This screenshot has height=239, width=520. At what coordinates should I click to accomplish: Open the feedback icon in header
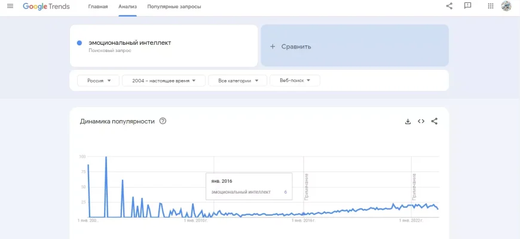coord(467,7)
